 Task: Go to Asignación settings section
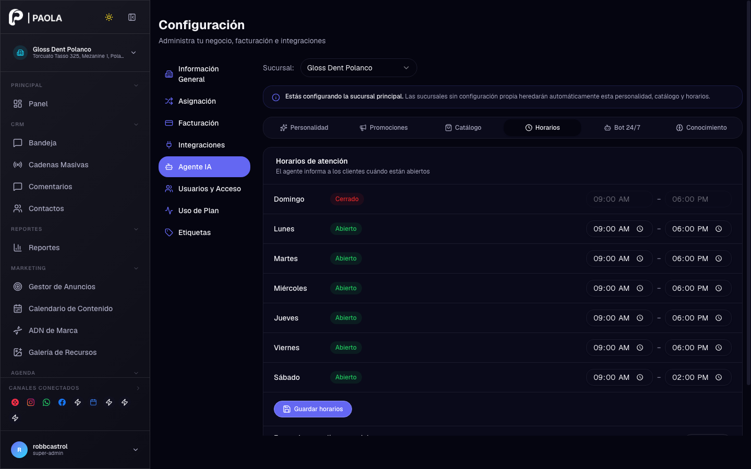[204, 101]
